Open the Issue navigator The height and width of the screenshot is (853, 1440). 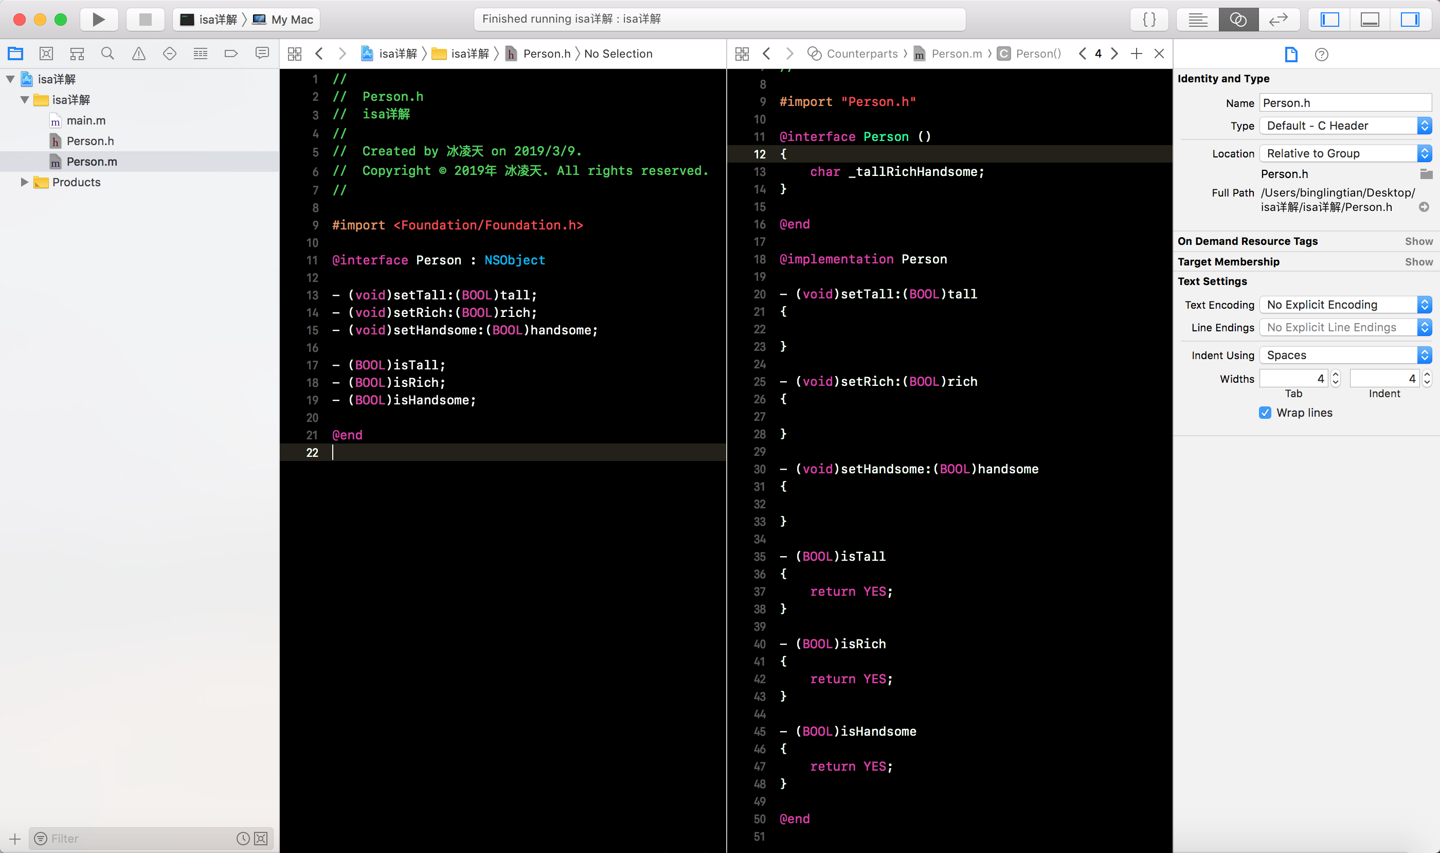point(138,54)
